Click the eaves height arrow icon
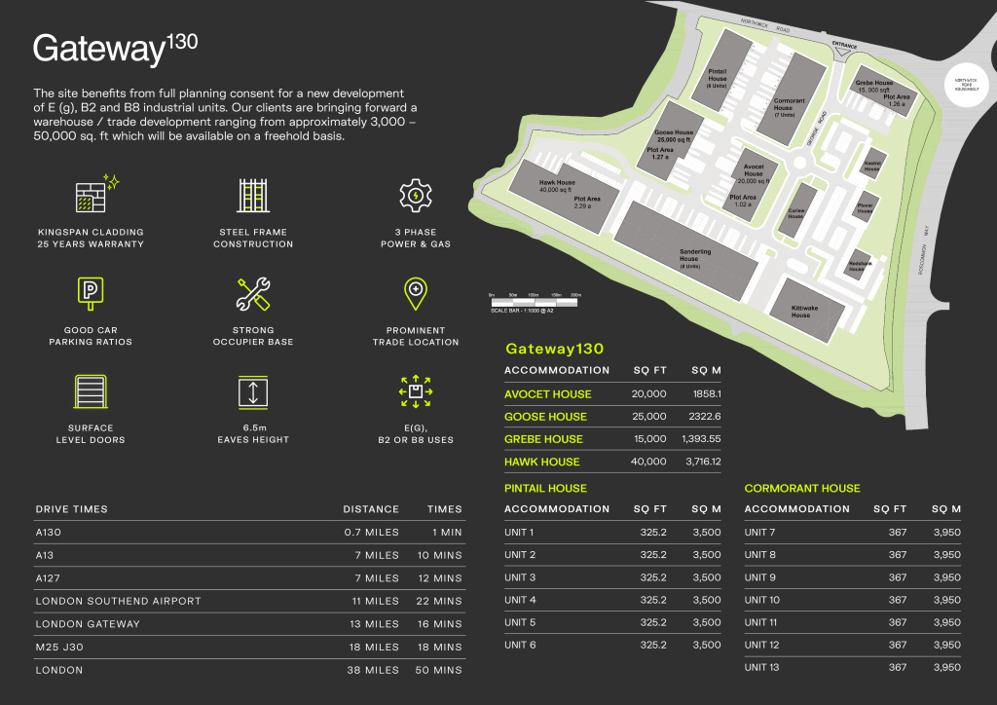Viewport: 997px width, 705px height. (x=253, y=391)
